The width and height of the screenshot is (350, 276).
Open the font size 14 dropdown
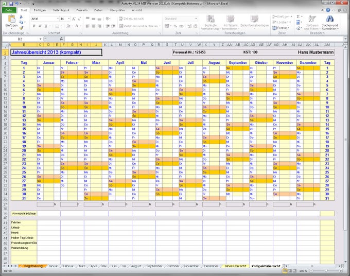point(69,19)
